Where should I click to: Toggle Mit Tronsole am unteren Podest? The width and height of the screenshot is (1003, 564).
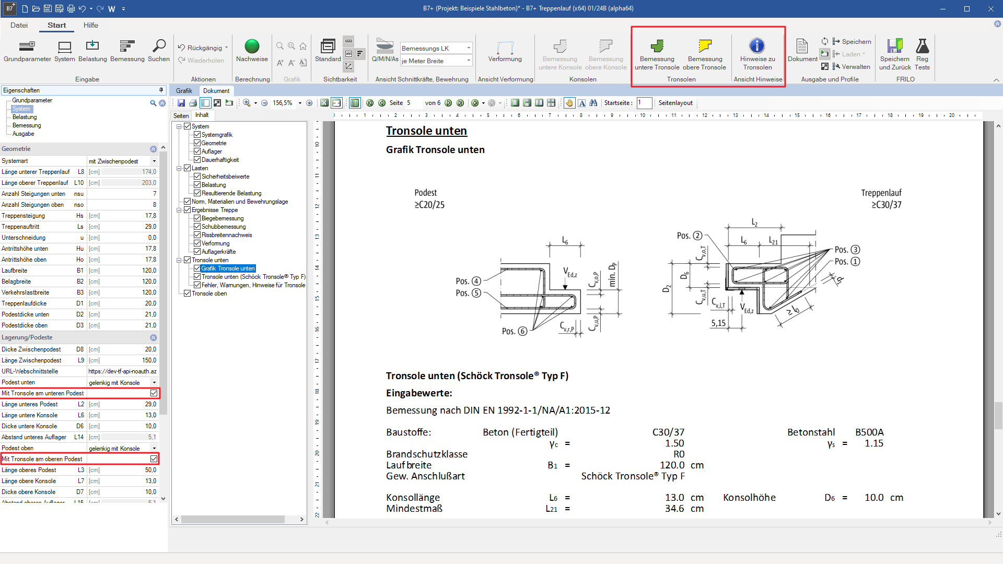tap(154, 393)
